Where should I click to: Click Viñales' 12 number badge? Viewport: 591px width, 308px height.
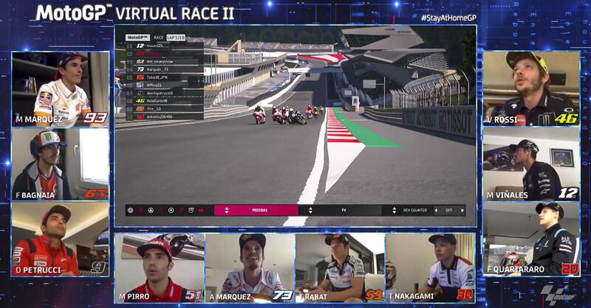point(567,192)
